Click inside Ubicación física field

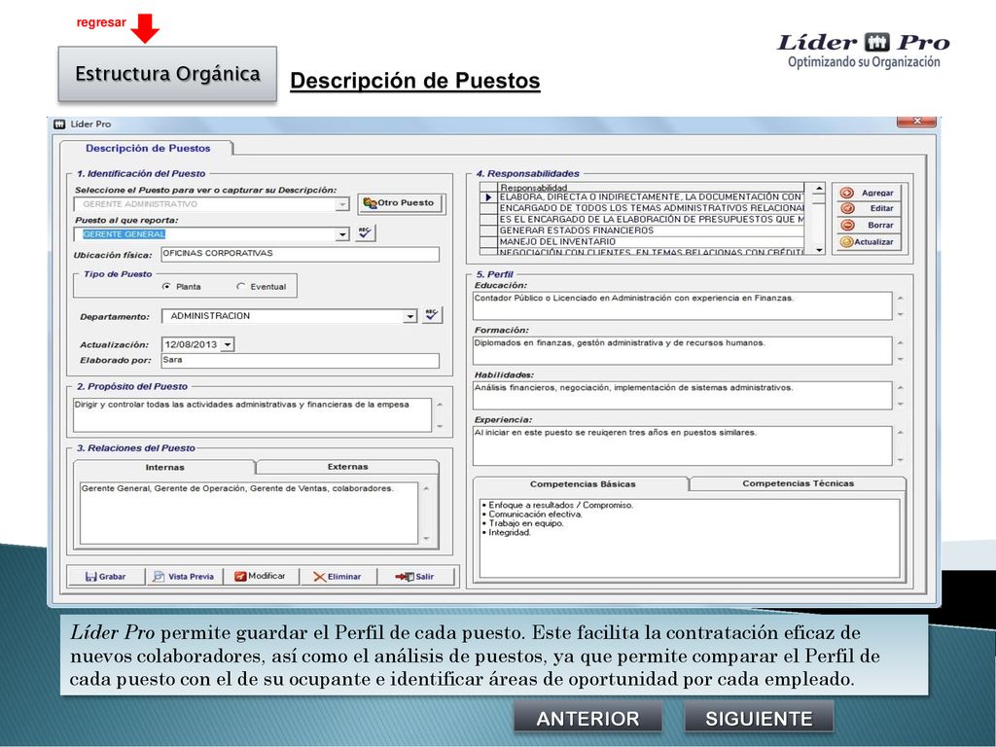coord(300,254)
